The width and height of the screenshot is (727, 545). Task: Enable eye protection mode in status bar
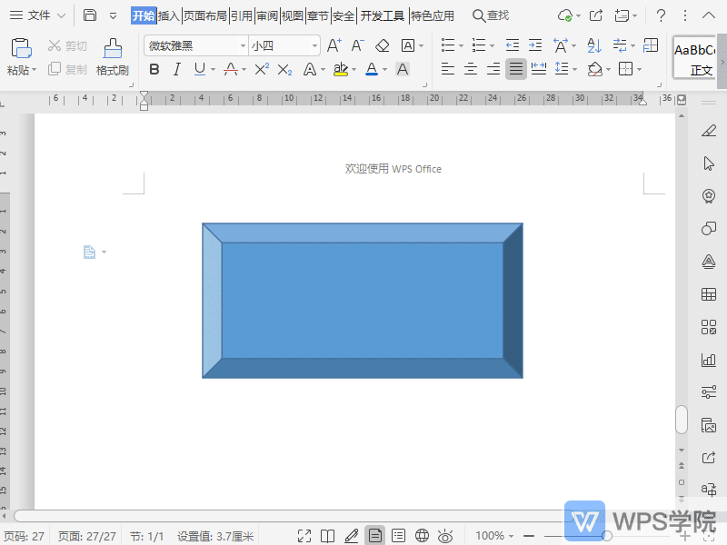444,535
